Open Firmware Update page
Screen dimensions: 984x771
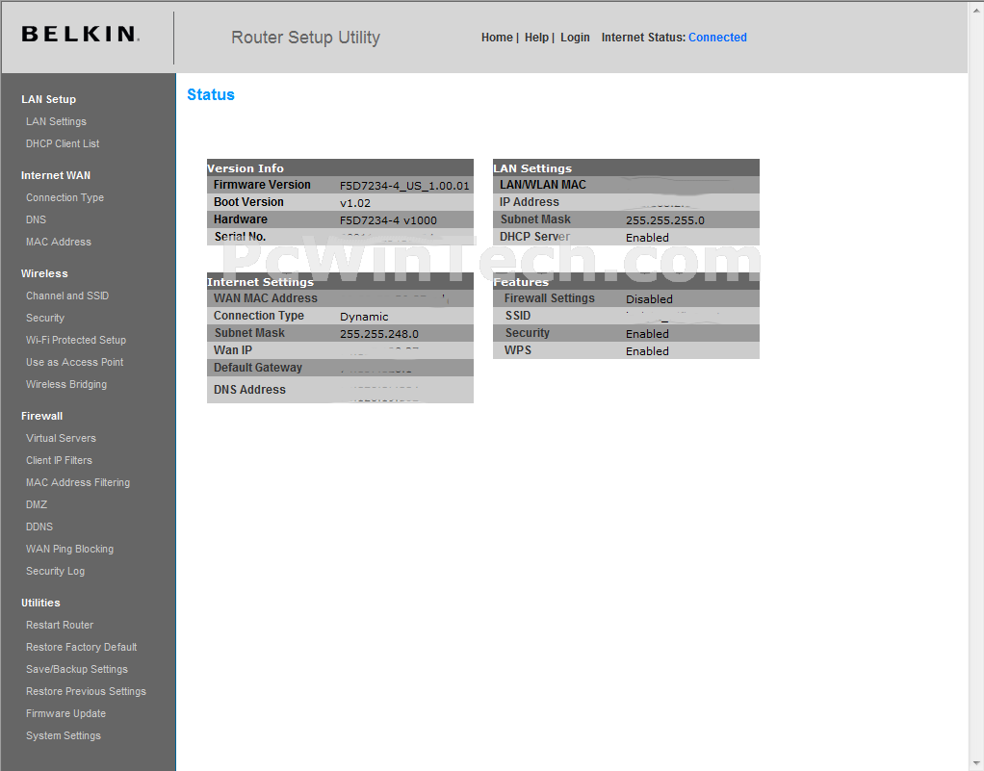[x=65, y=713]
